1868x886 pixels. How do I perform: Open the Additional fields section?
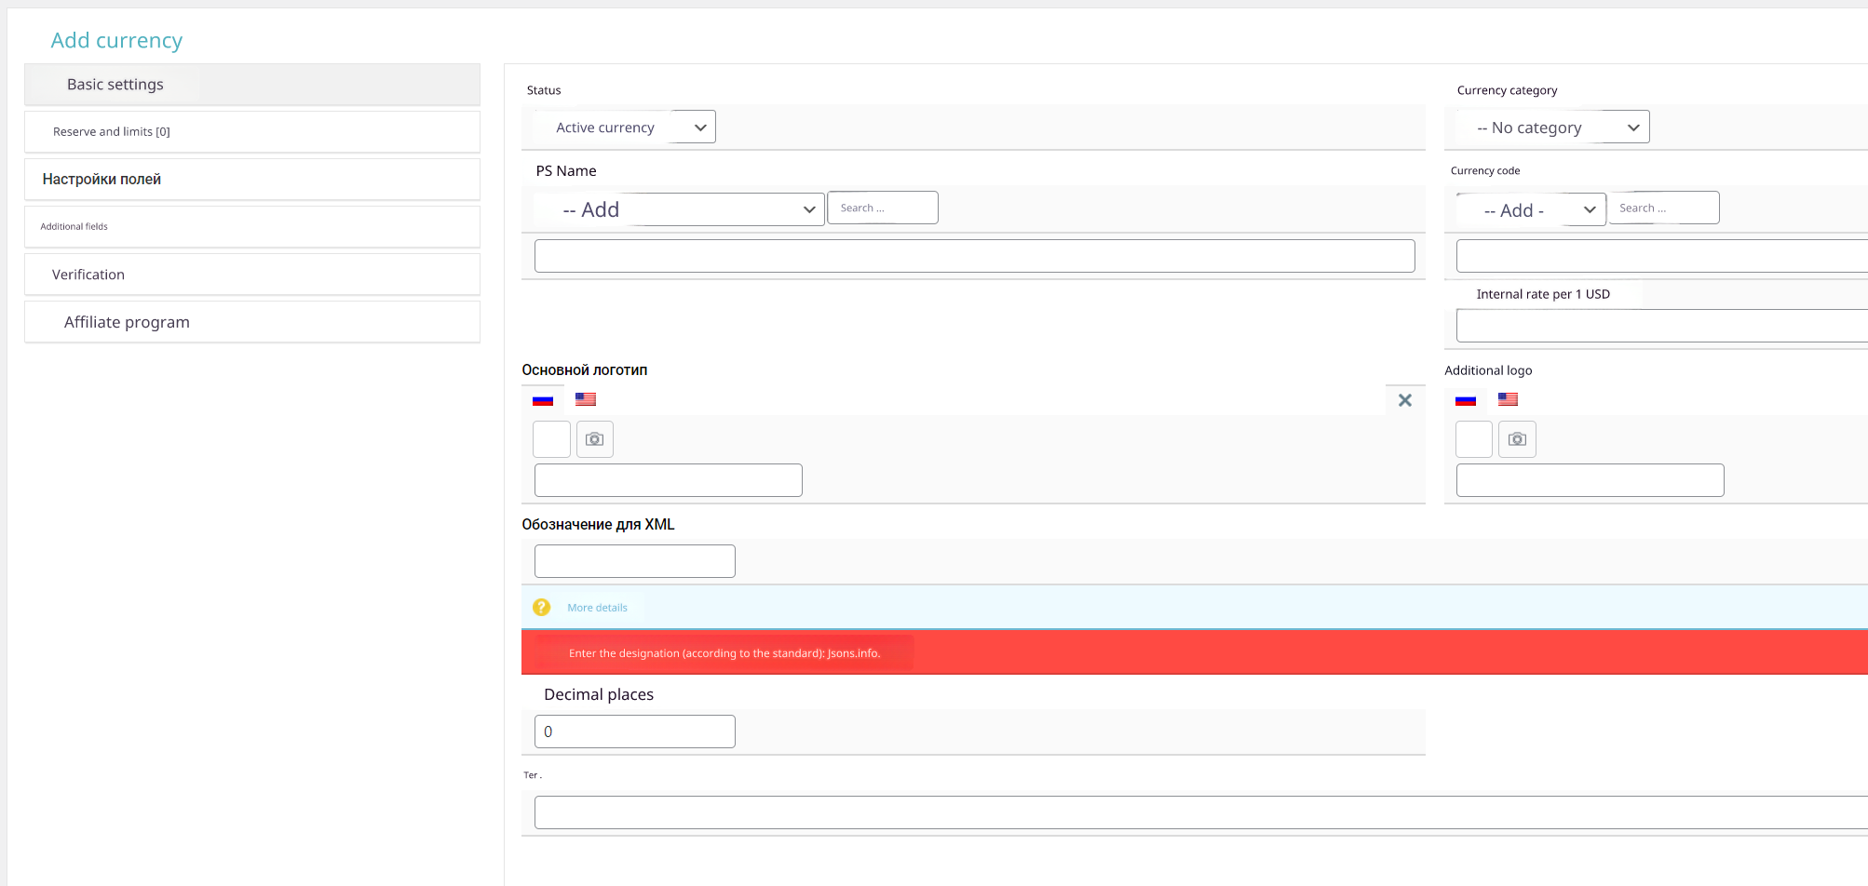[x=252, y=227]
